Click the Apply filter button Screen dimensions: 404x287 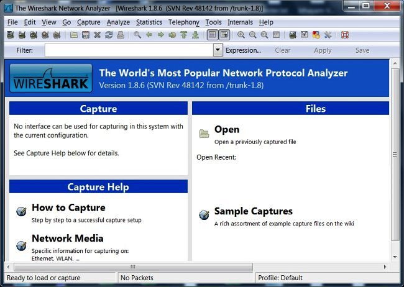323,50
